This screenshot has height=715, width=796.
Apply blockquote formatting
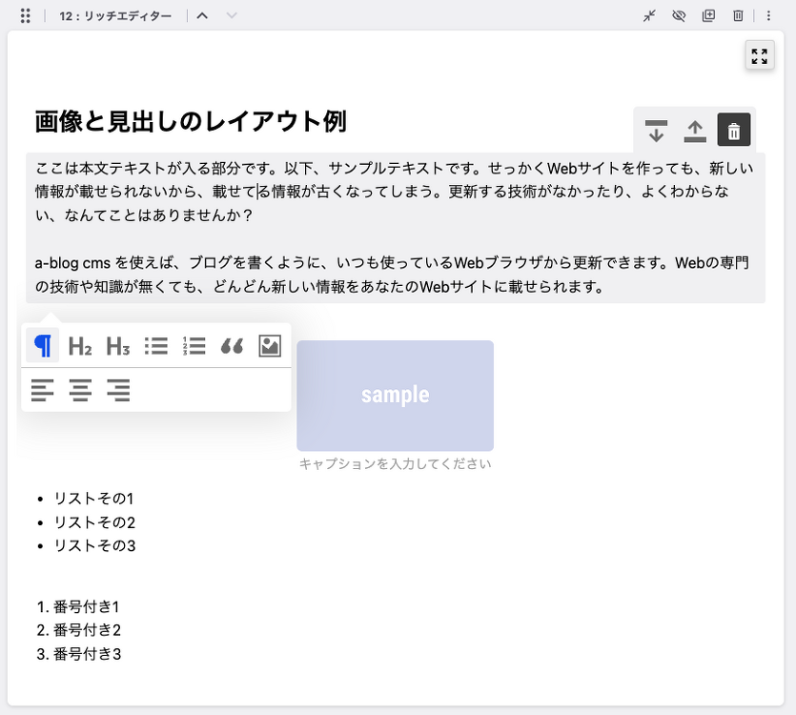click(232, 345)
